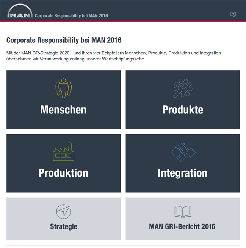
Task: Open the Strategie text link
Action: click(x=63, y=226)
